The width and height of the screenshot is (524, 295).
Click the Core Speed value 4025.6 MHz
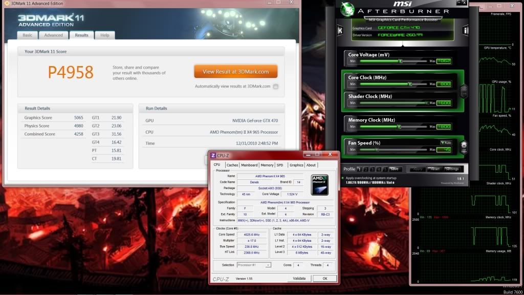point(252,235)
